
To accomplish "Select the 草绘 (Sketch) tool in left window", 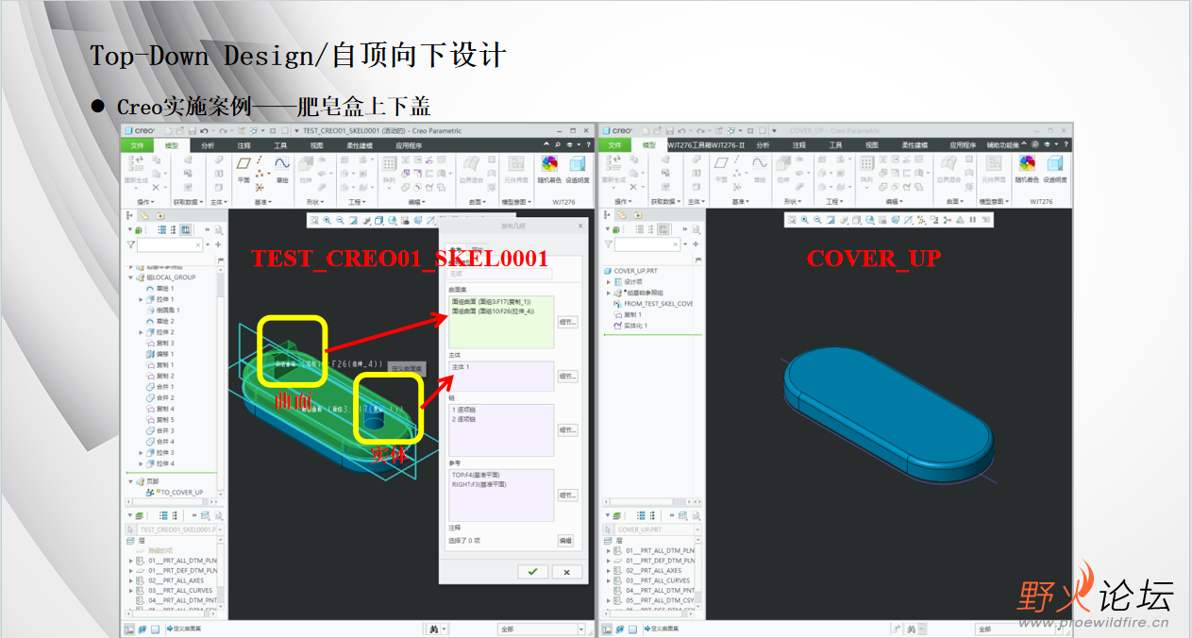I will coord(281,169).
